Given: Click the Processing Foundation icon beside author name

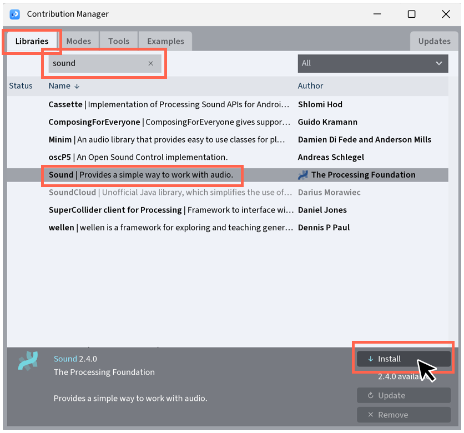Looking at the screenshot, I should pos(303,175).
